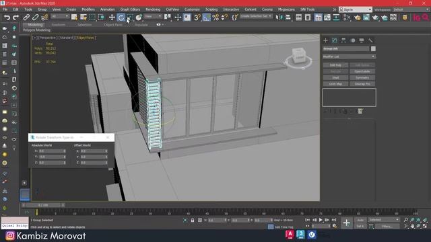Open the Graph Editors menu

130,9
